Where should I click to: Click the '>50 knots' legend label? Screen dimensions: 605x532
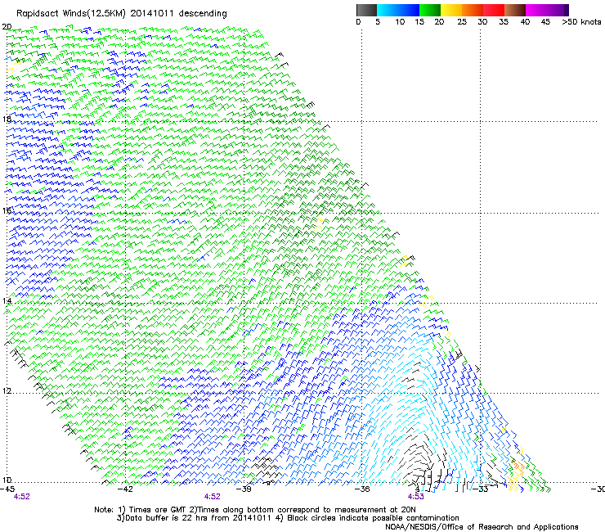point(581,21)
